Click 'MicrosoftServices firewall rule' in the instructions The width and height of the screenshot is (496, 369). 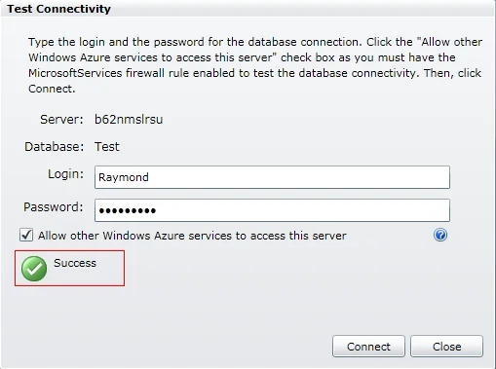(108, 73)
